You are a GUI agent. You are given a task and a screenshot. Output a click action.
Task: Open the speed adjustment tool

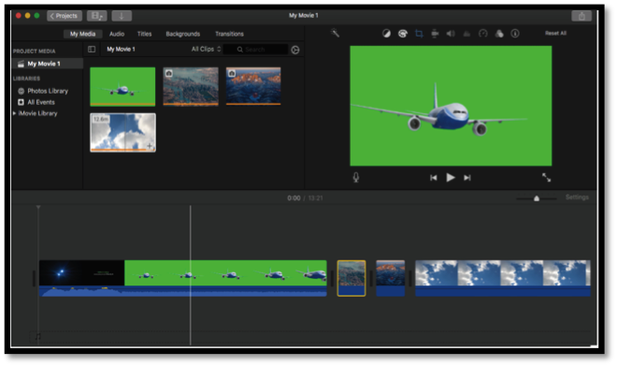coord(482,34)
